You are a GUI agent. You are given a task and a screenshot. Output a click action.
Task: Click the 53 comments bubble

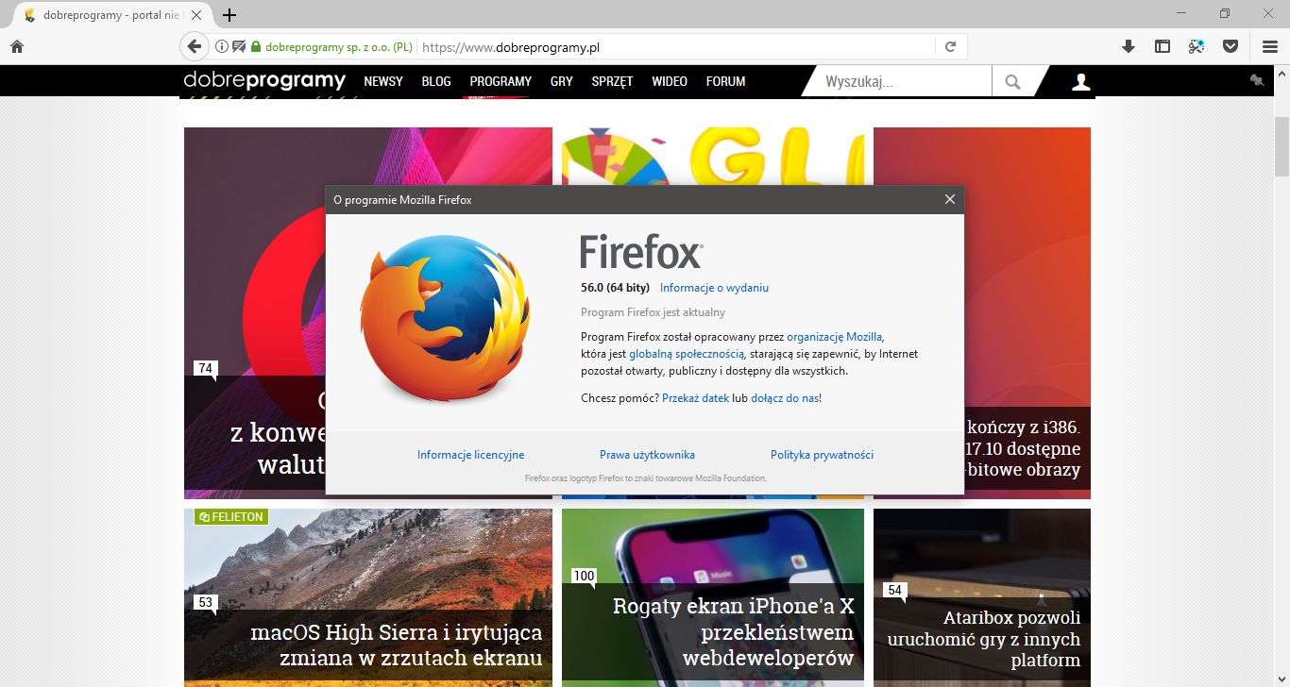coord(205,603)
